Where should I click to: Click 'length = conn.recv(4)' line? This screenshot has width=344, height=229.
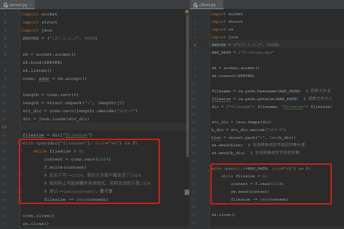(x=51, y=95)
